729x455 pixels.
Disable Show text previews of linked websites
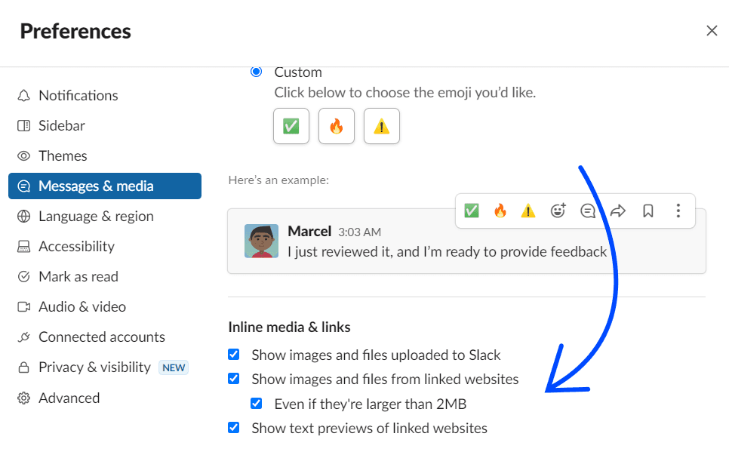[x=234, y=428]
